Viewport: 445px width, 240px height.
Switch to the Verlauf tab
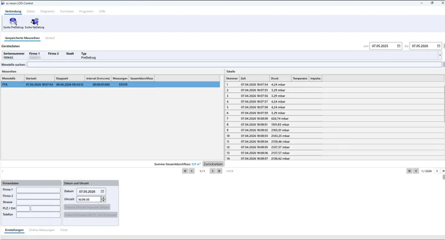pos(50,38)
